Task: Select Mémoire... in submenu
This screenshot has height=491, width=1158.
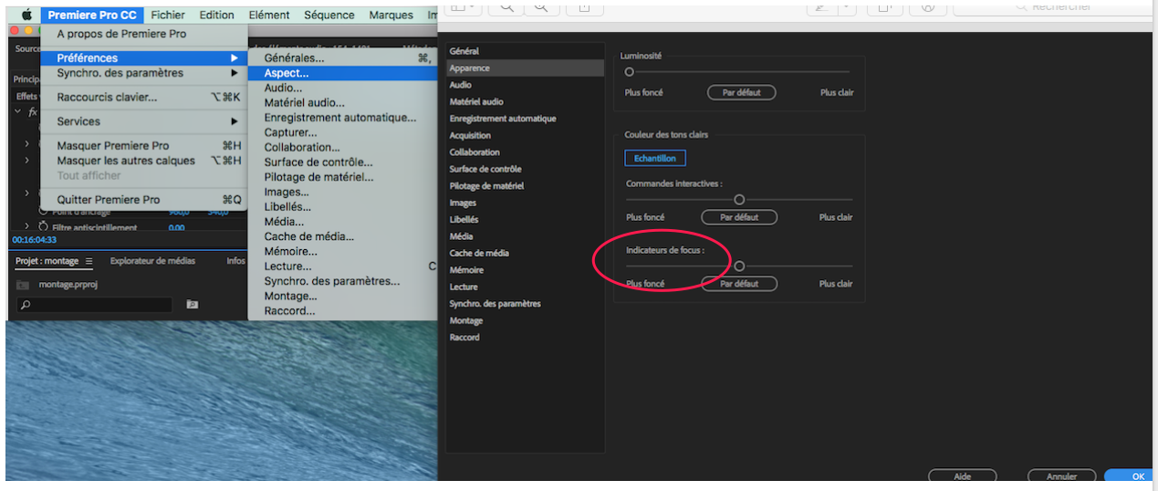Action: (x=343, y=251)
